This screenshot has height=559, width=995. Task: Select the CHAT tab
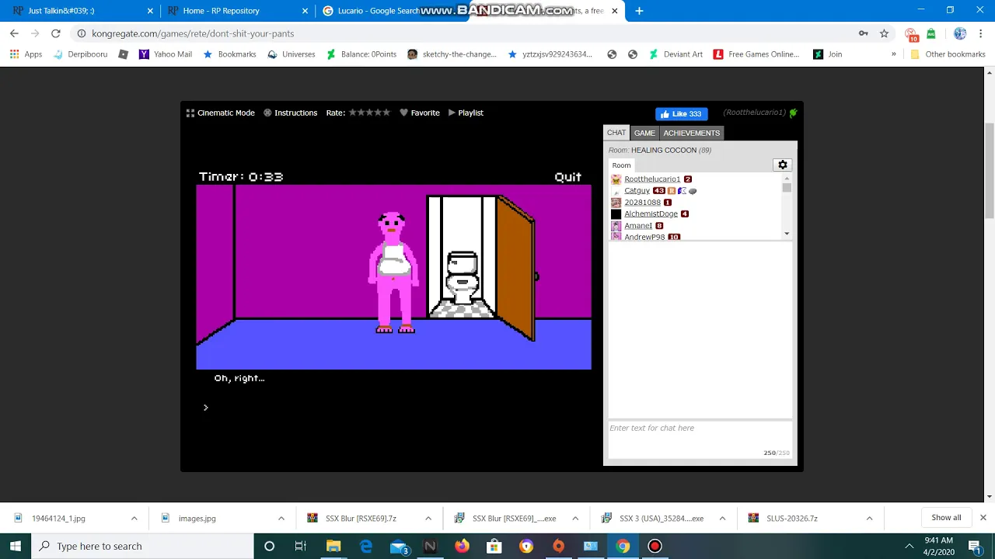point(616,133)
